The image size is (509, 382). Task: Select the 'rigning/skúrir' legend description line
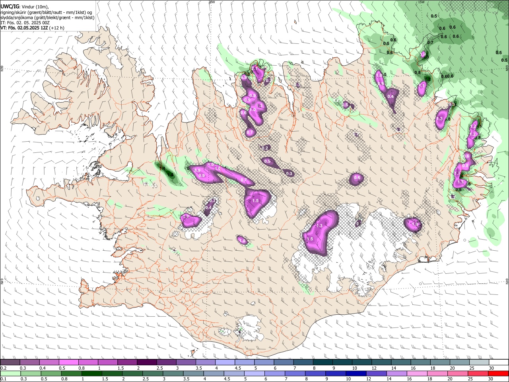click(46, 12)
